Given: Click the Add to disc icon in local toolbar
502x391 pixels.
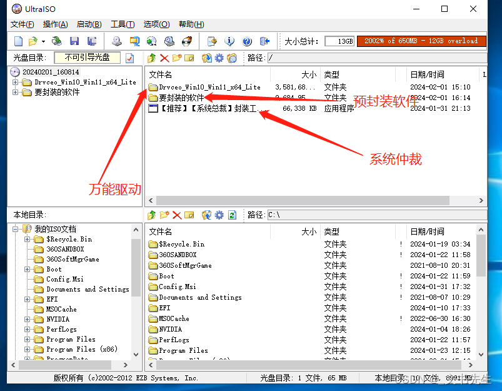Looking at the screenshot, I should pos(207,215).
